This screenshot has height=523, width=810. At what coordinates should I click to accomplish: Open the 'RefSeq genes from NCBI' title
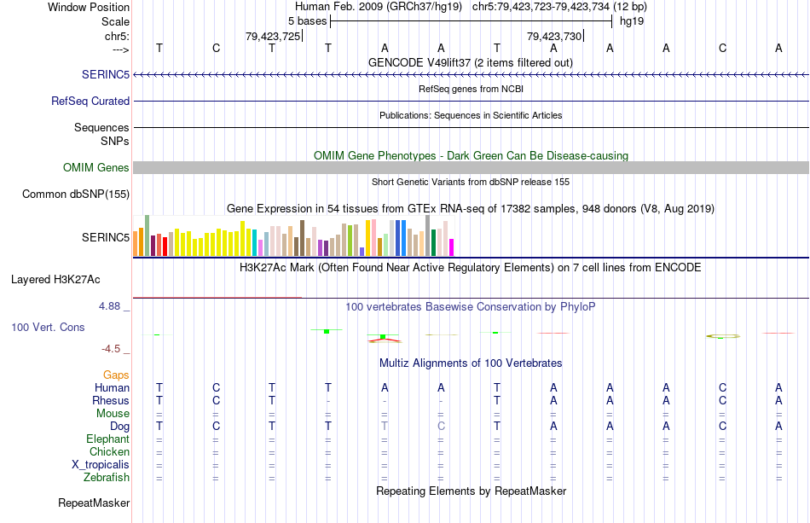[471, 89]
